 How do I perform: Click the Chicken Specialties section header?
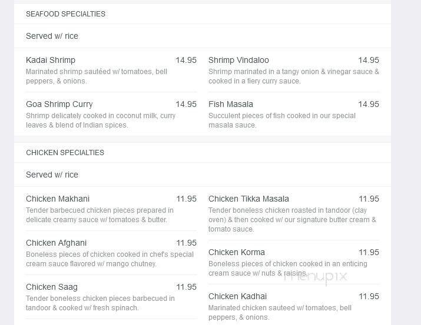[65, 153]
